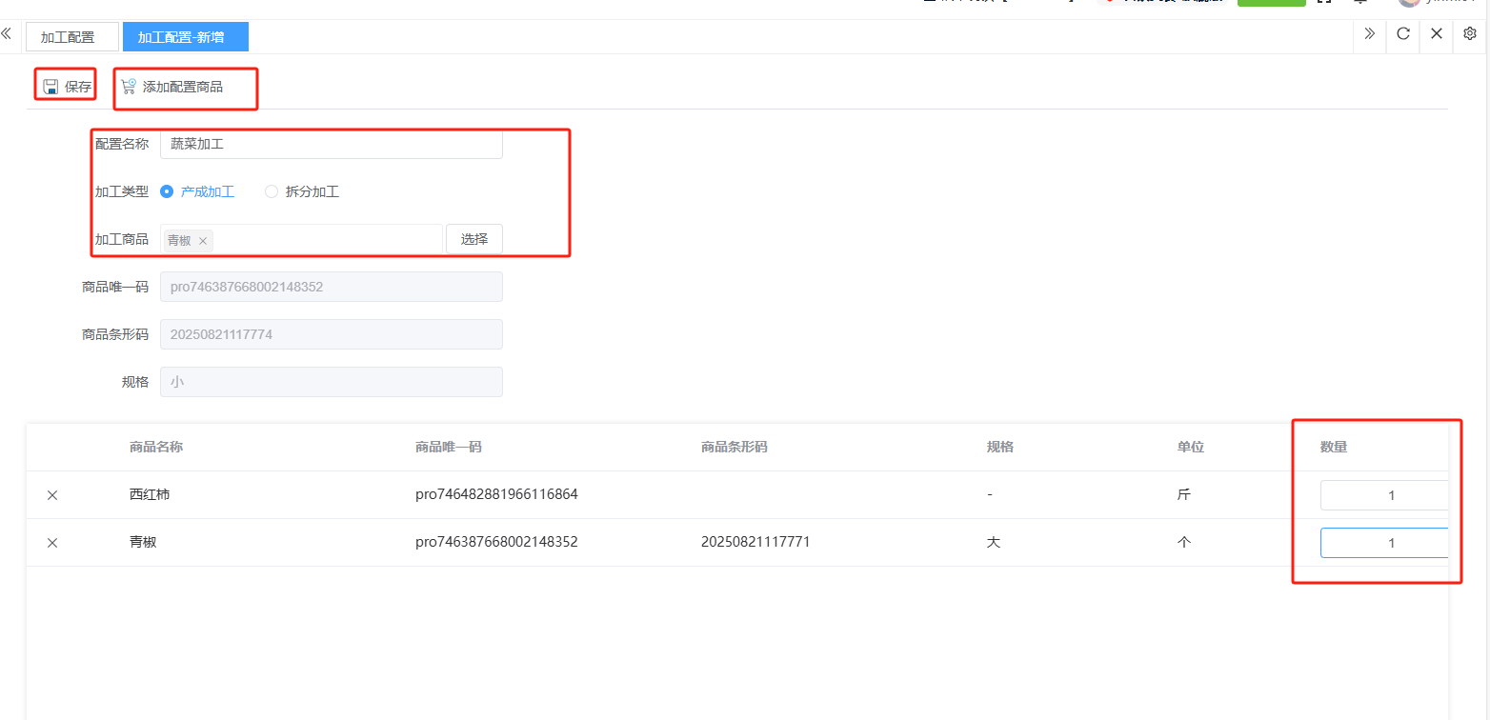
Task: Close current tab with X icon
Action: coord(1437,34)
